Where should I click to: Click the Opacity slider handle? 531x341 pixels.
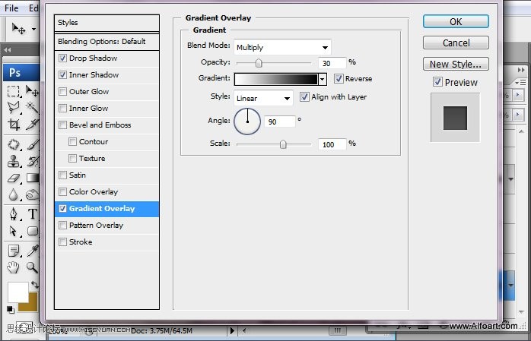click(x=259, y=63)
